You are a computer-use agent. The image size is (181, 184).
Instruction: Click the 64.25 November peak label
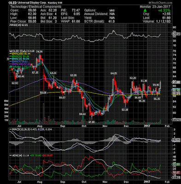pos(114,74)
